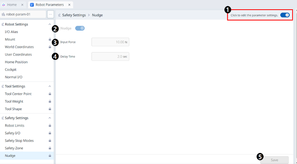Select Home Position in the sidebar

[x=16, y=62]
